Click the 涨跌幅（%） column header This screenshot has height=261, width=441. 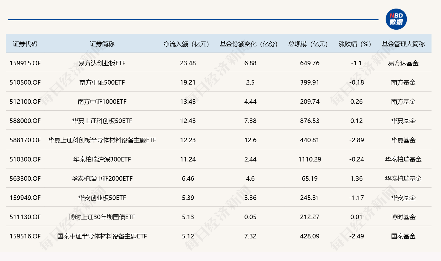click(x=355, y=44)
